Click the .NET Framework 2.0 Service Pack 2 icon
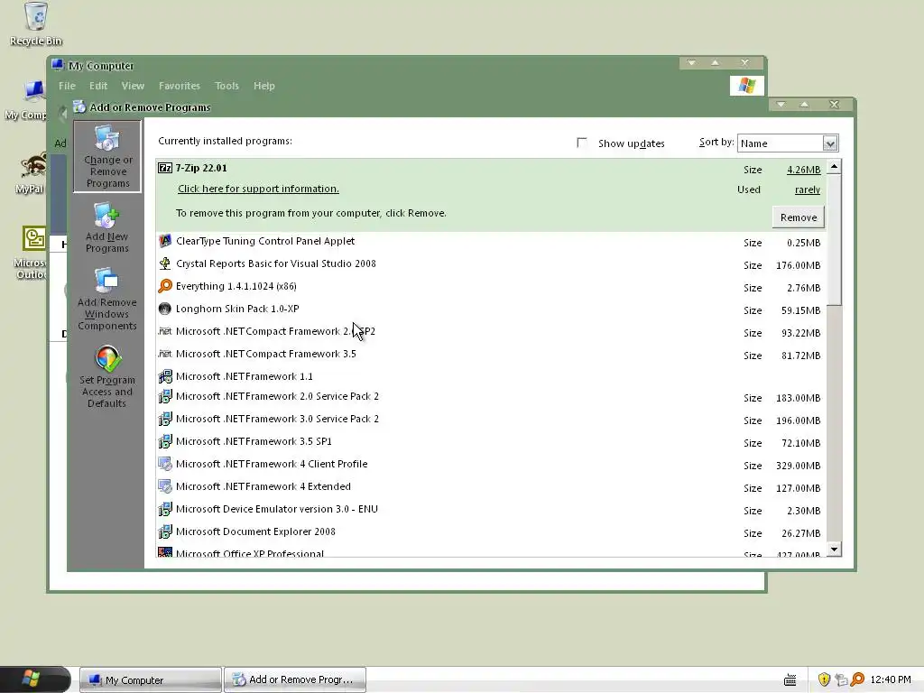924x693 pixels. click(x=165, y=397)
